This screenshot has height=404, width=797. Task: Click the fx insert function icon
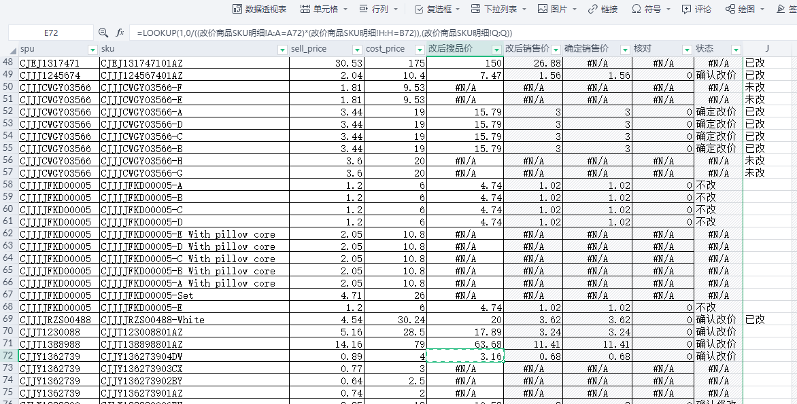tap(120, 33)
